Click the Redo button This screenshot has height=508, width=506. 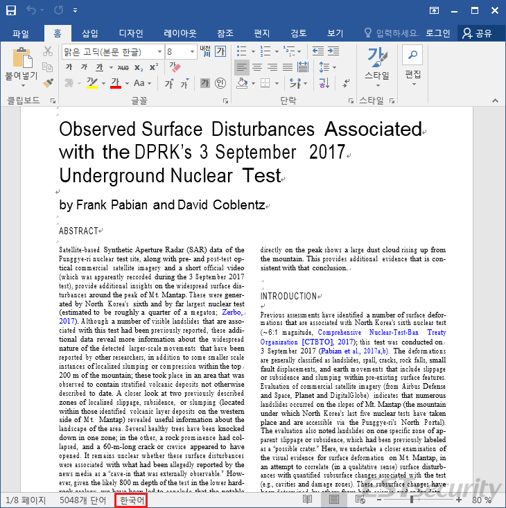click(x=59, y=10)
